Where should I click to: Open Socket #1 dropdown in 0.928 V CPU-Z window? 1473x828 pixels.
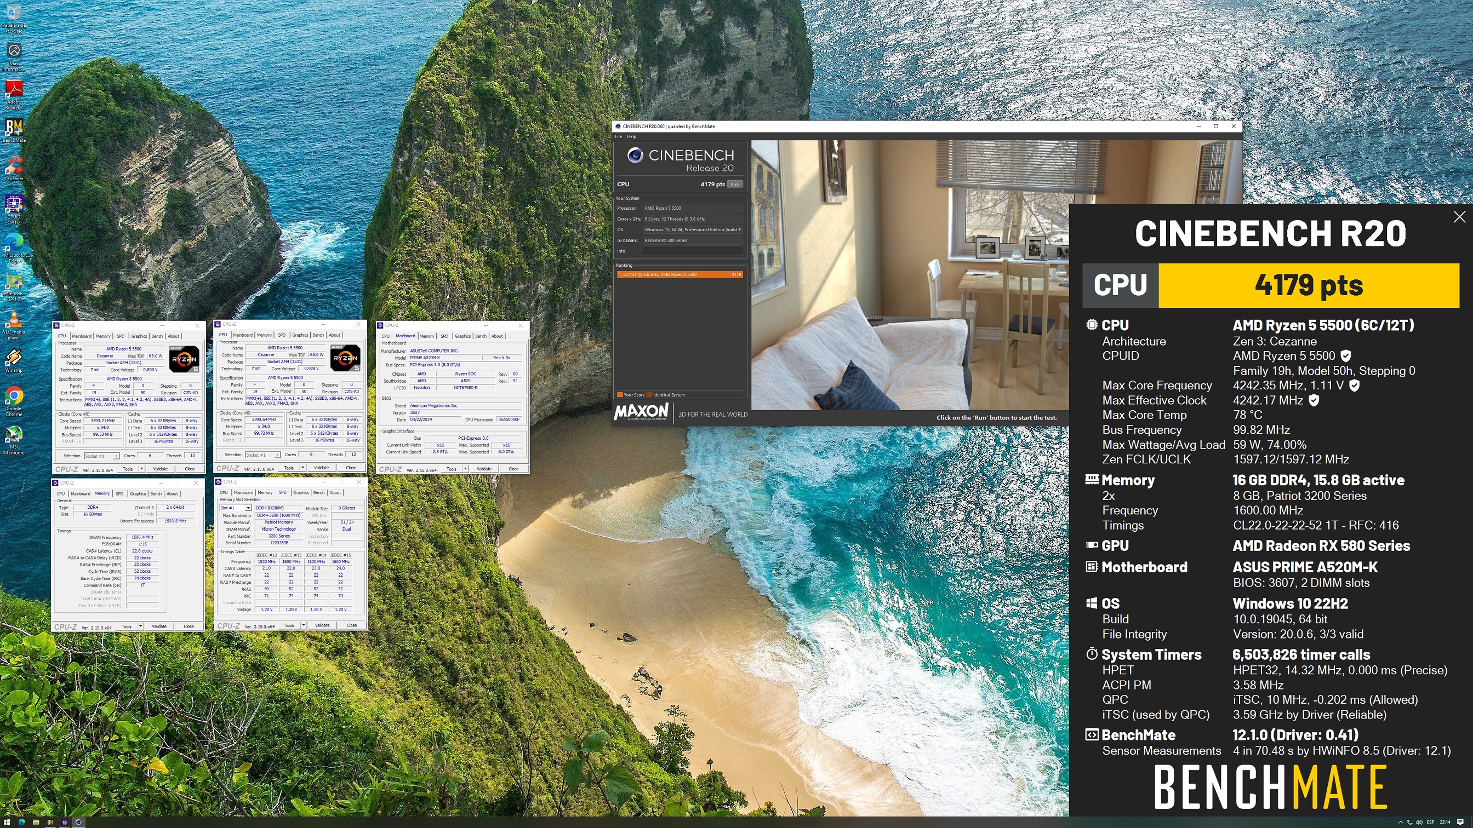click(x=262, y=455)
